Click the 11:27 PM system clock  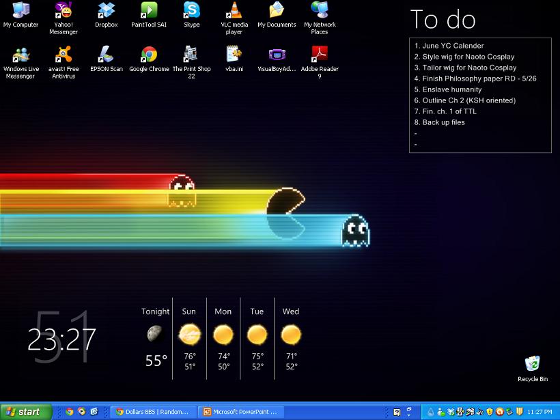[540, 412]
